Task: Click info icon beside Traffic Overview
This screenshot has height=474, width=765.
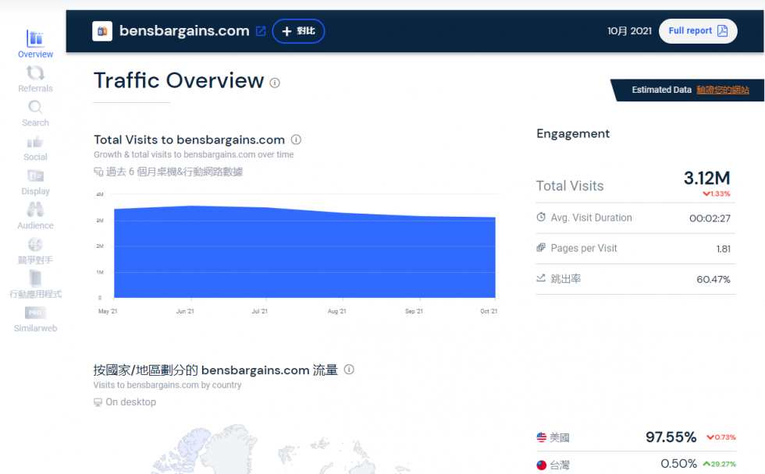Action: [x=275, y=83]
